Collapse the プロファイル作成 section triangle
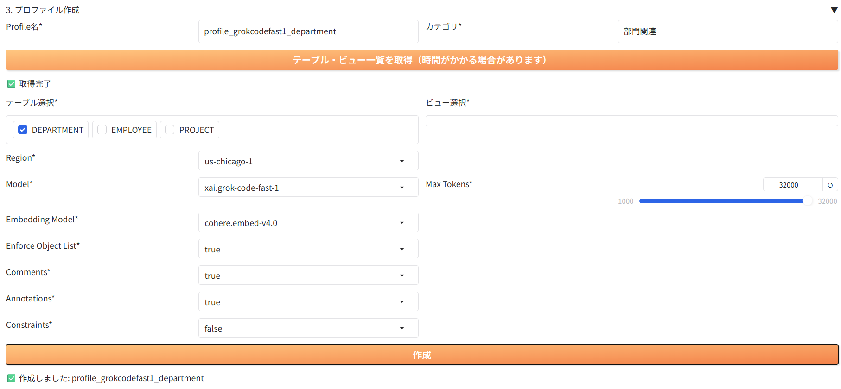This screenshot has width=841, height=389. click(x=834, y=10)
